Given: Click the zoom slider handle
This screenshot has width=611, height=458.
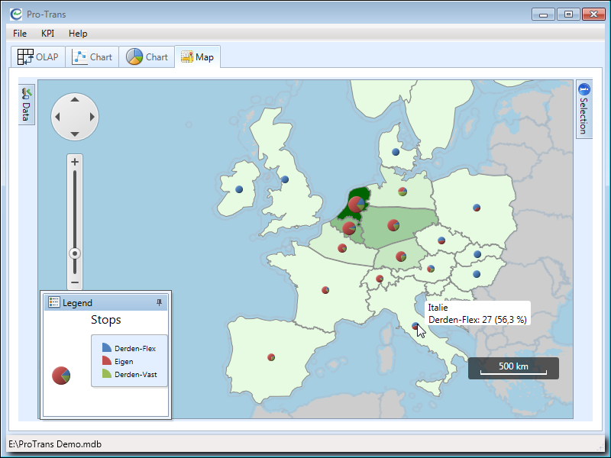Looking at the screenshot, I should pyautogui.click(x=75, y=253).
